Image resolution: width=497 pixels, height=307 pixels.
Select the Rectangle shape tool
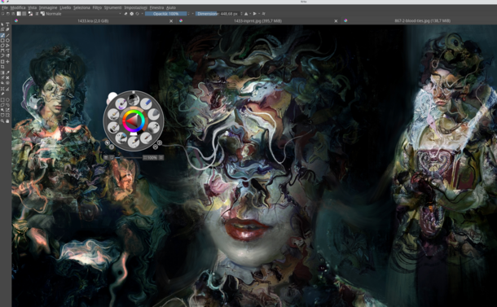(2, 40)
